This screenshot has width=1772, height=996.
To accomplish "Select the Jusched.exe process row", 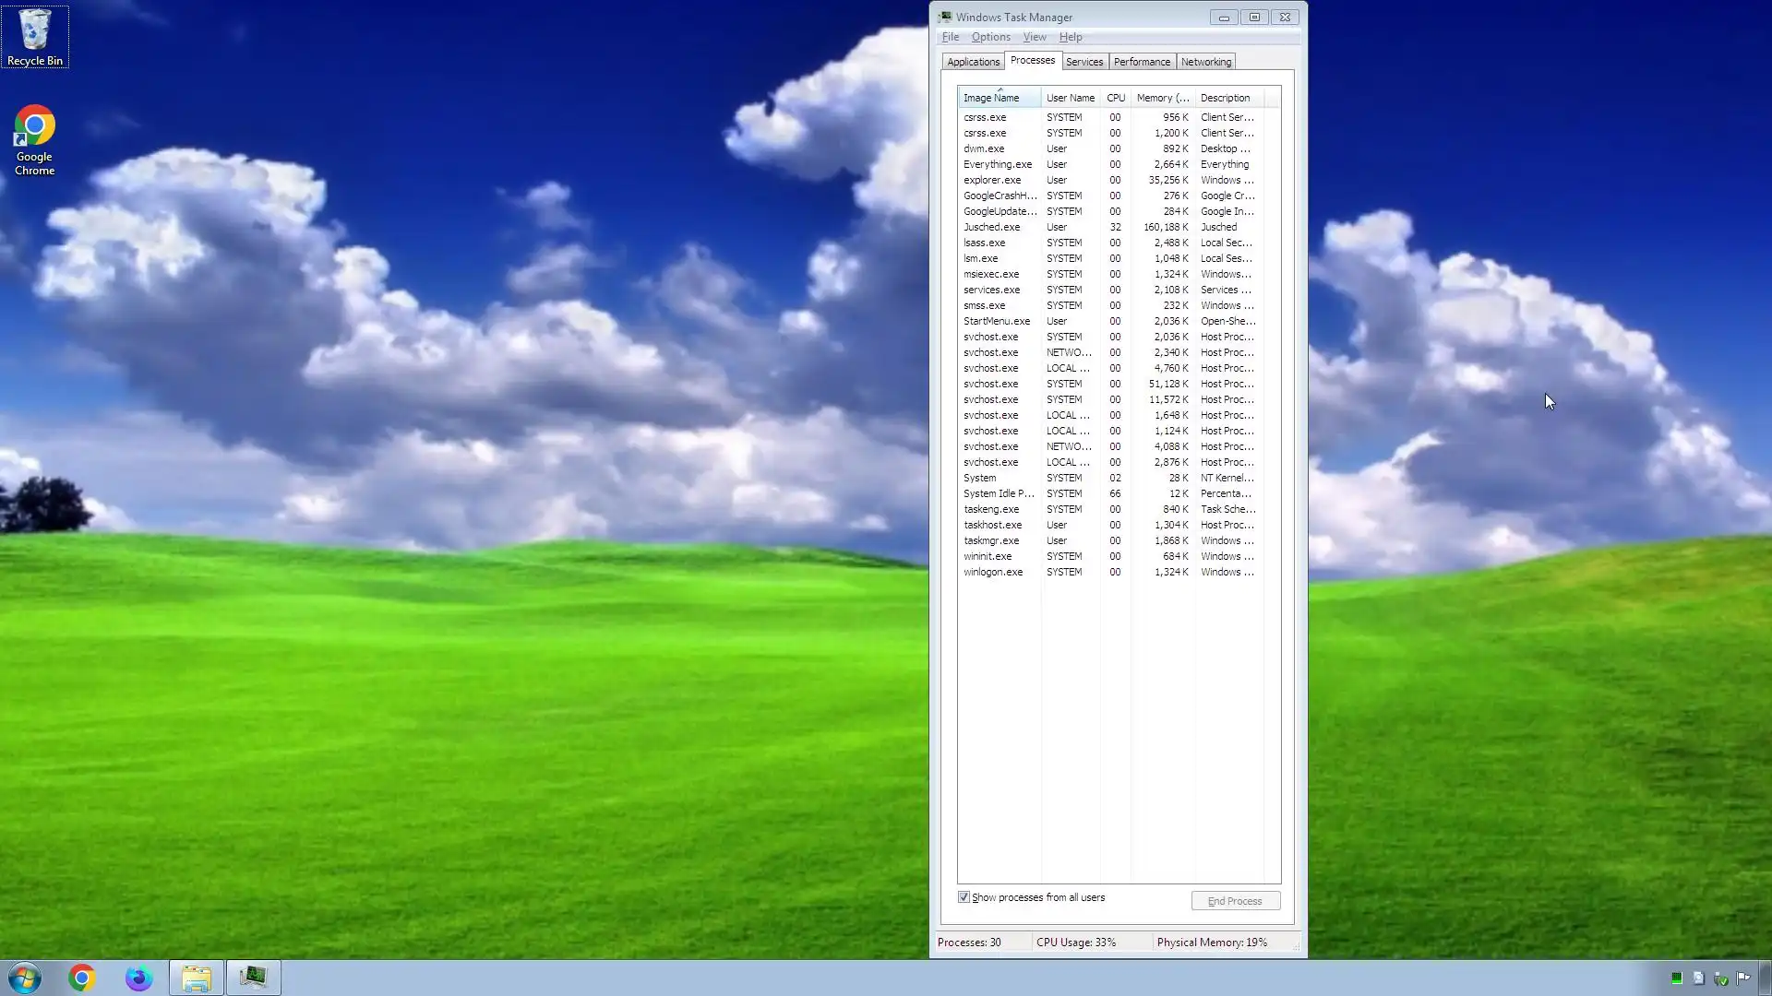I will coord(992,227).
